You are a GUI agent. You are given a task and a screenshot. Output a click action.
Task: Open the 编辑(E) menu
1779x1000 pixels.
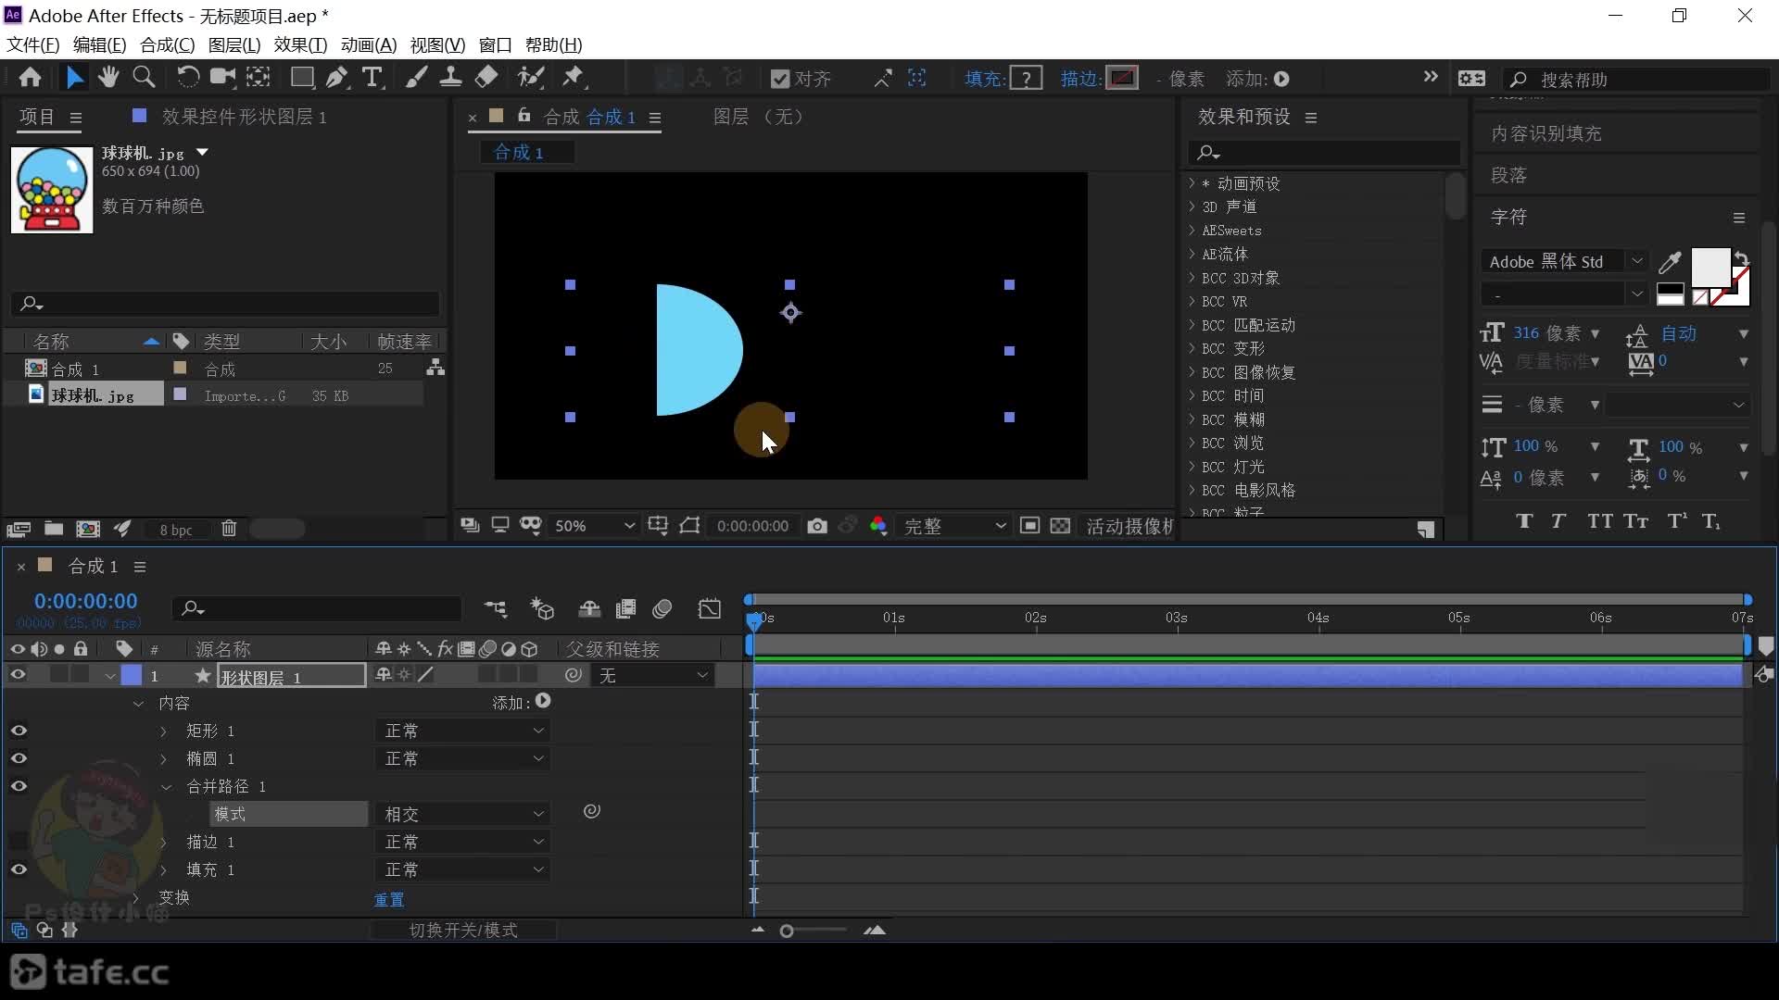coord(99,44)
